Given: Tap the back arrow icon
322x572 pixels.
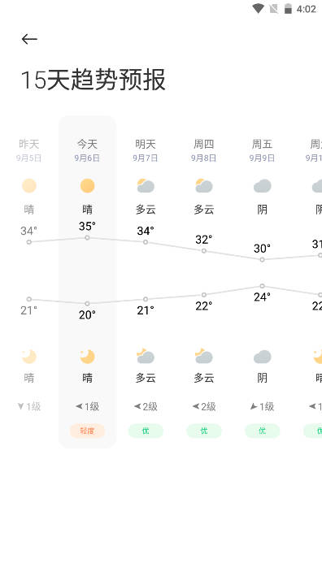Looking at the screenshot, I should point(29,39).
